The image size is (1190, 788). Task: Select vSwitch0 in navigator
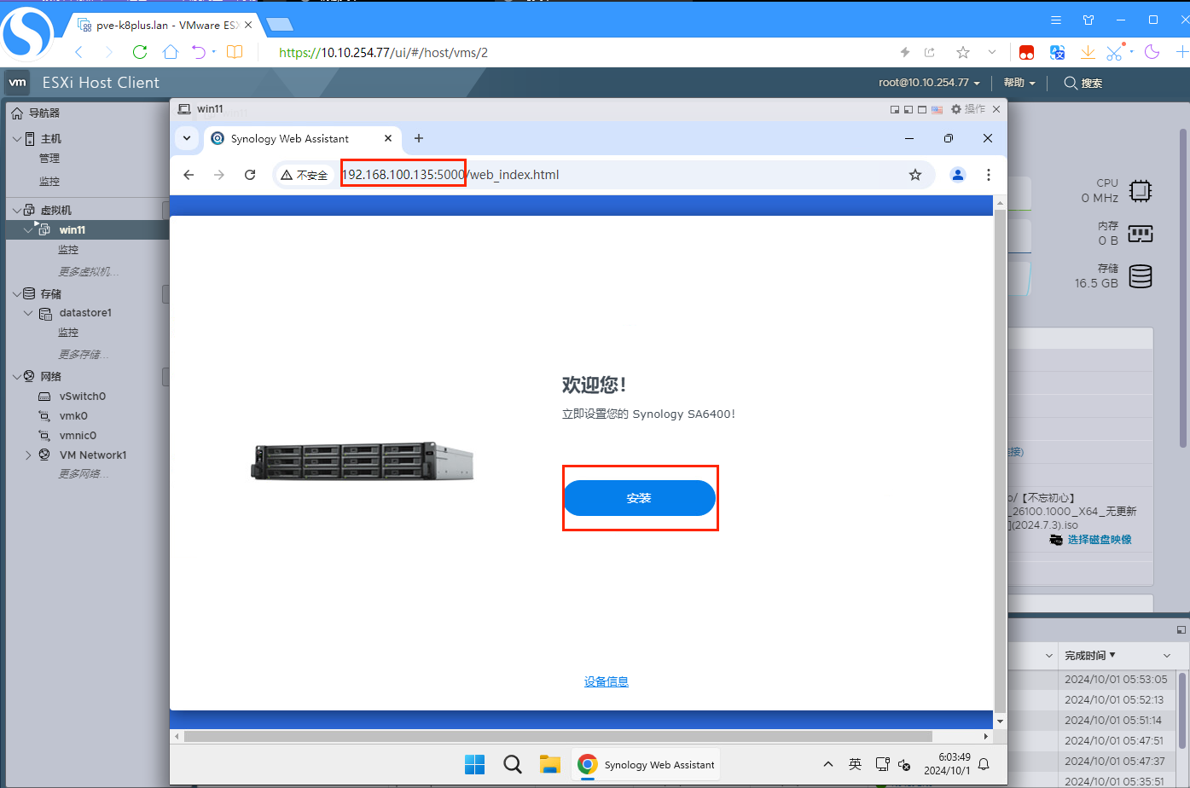pos(83,397)
